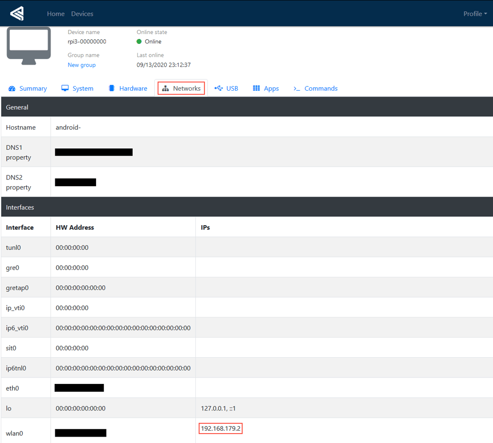Click the Hardware tab chip icon
Image resolution: width=493 pixels, height=443 pixels.
[x=112, y=88]
